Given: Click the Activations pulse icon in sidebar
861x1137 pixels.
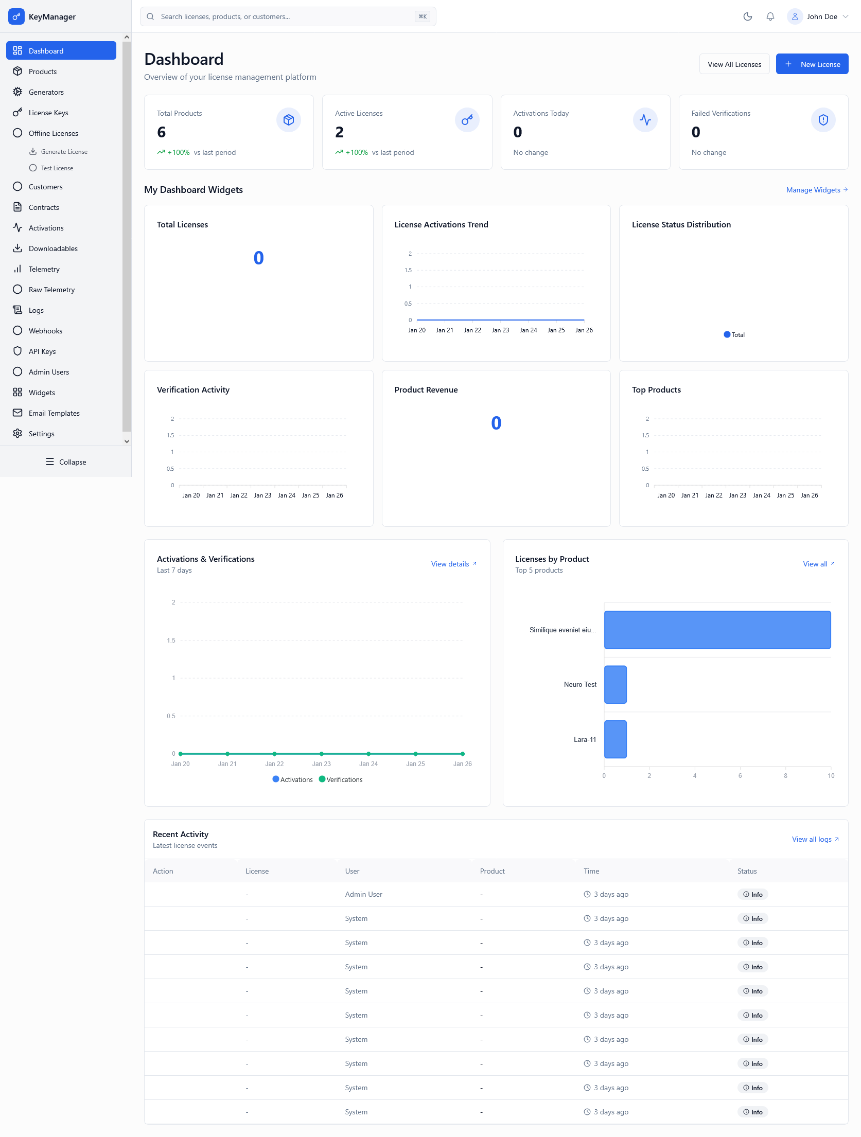Looking at the screenshot, I should coord(17,227).
